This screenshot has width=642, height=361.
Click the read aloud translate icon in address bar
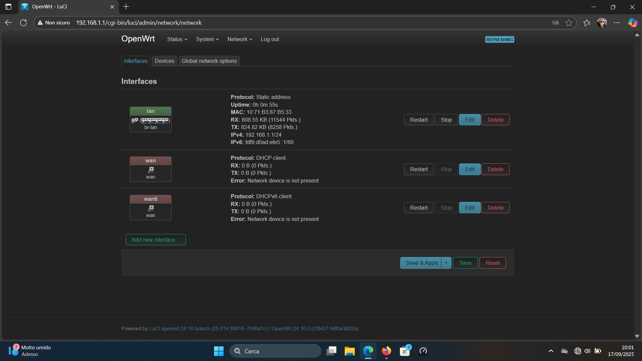[555, 23]
